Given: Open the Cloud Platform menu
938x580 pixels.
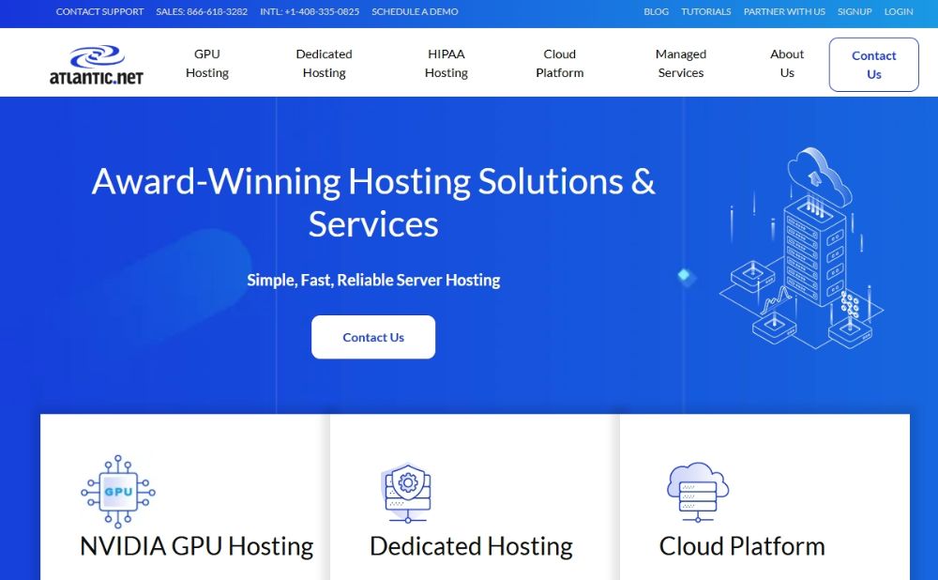Looking at the screenshot, I should [559, 64].
